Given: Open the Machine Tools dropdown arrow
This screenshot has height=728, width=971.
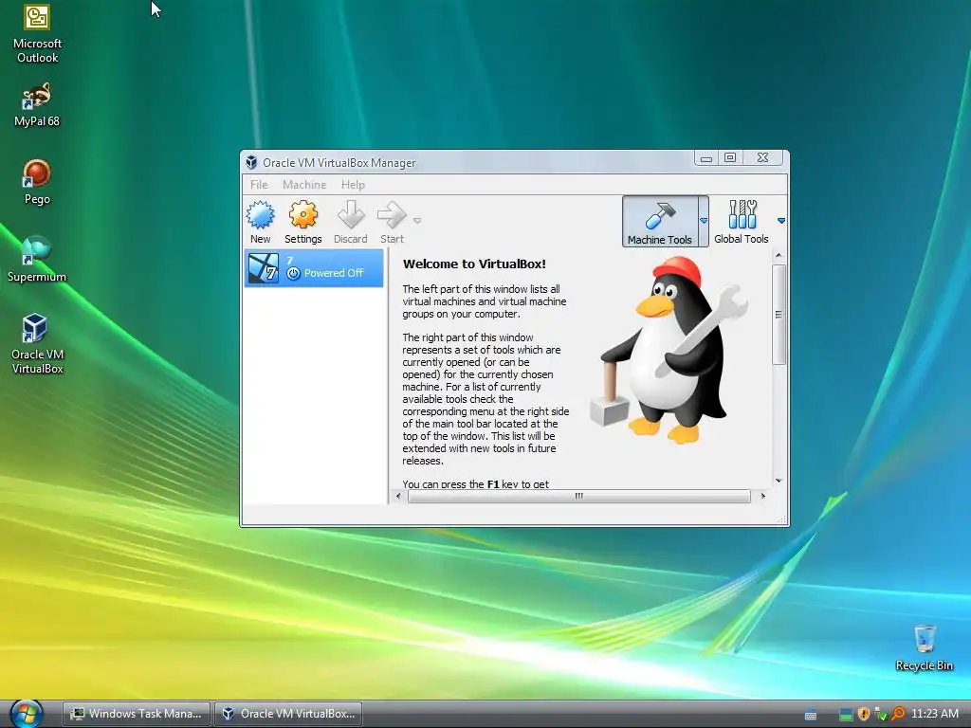Looking at the screenshot, I should point(704,221).
